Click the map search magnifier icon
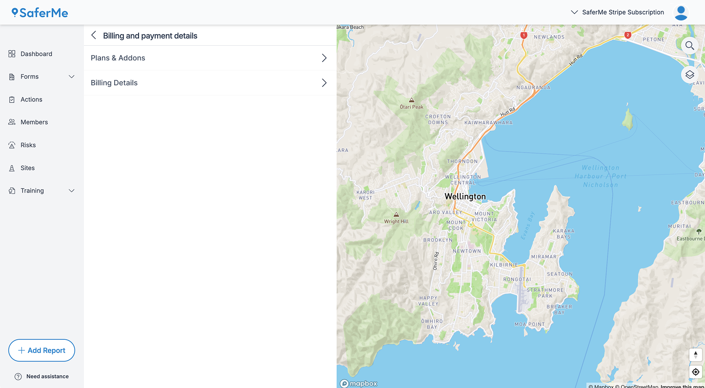Viewport: 705px width, 388px height. pyautogui.click(x=689, y=46)
